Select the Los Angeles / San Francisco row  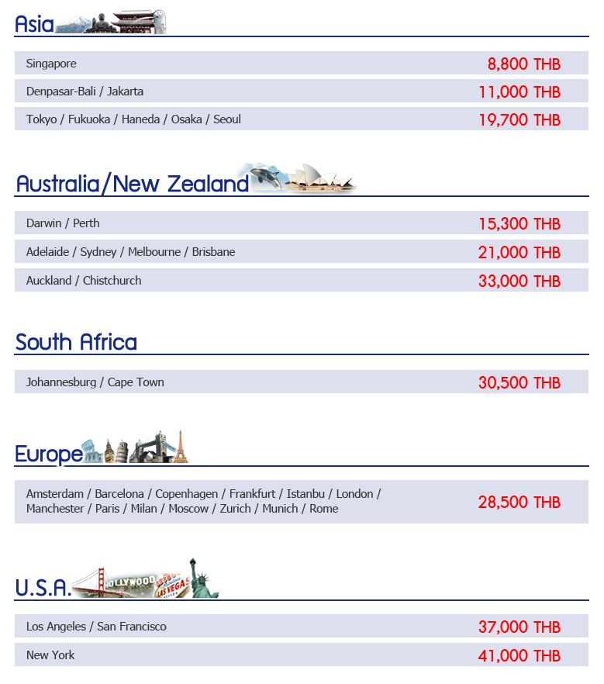pyautogui.click(x=301, y=627)
